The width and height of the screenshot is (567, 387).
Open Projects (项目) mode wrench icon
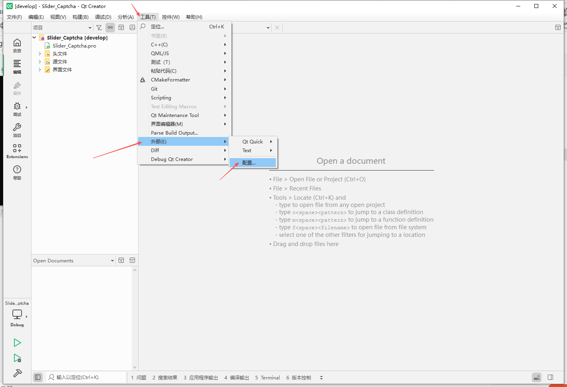tap(17, 130)
